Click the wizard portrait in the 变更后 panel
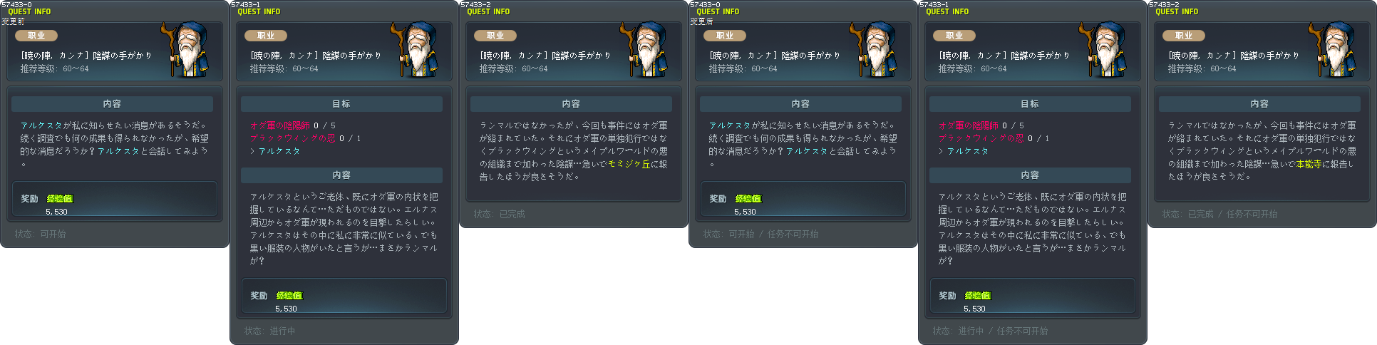Viewport: 1377px width, 345px height. click(876, 48)
